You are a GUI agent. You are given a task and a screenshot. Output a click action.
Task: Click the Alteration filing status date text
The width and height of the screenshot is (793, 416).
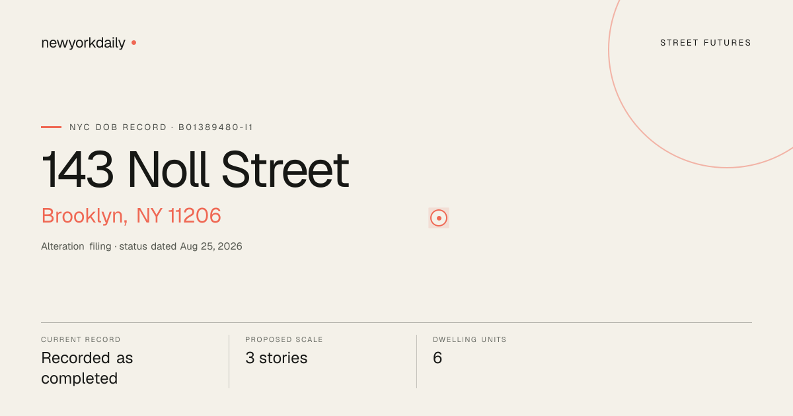pyautogui.click(x=141, y=246)
